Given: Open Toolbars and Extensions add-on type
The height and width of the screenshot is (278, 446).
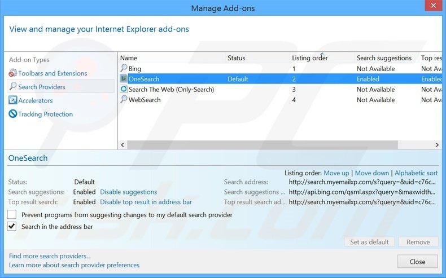Looking at the screenshot, I should click(53, 73).
